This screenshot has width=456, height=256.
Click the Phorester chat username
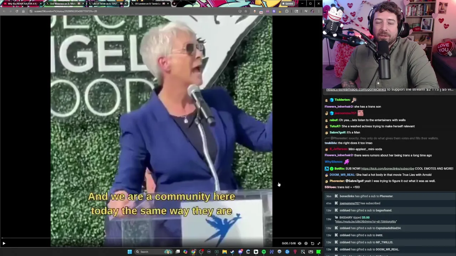point(337,181)
